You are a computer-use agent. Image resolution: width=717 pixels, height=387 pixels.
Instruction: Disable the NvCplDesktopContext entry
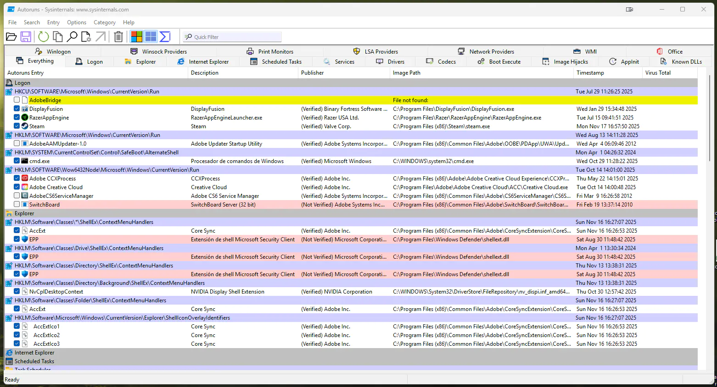[x=17, y=291]
